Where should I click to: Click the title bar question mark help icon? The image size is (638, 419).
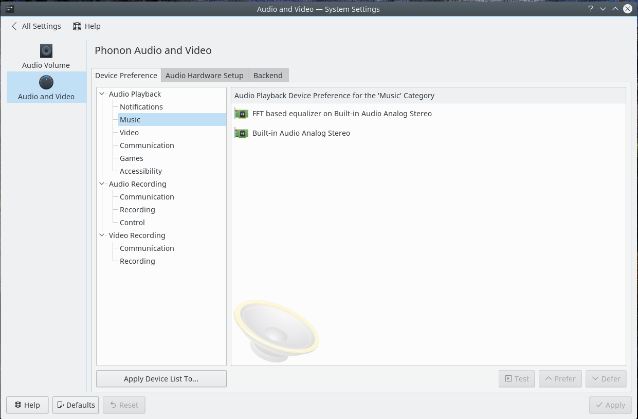pyautogui.click(x=591, y=9)
